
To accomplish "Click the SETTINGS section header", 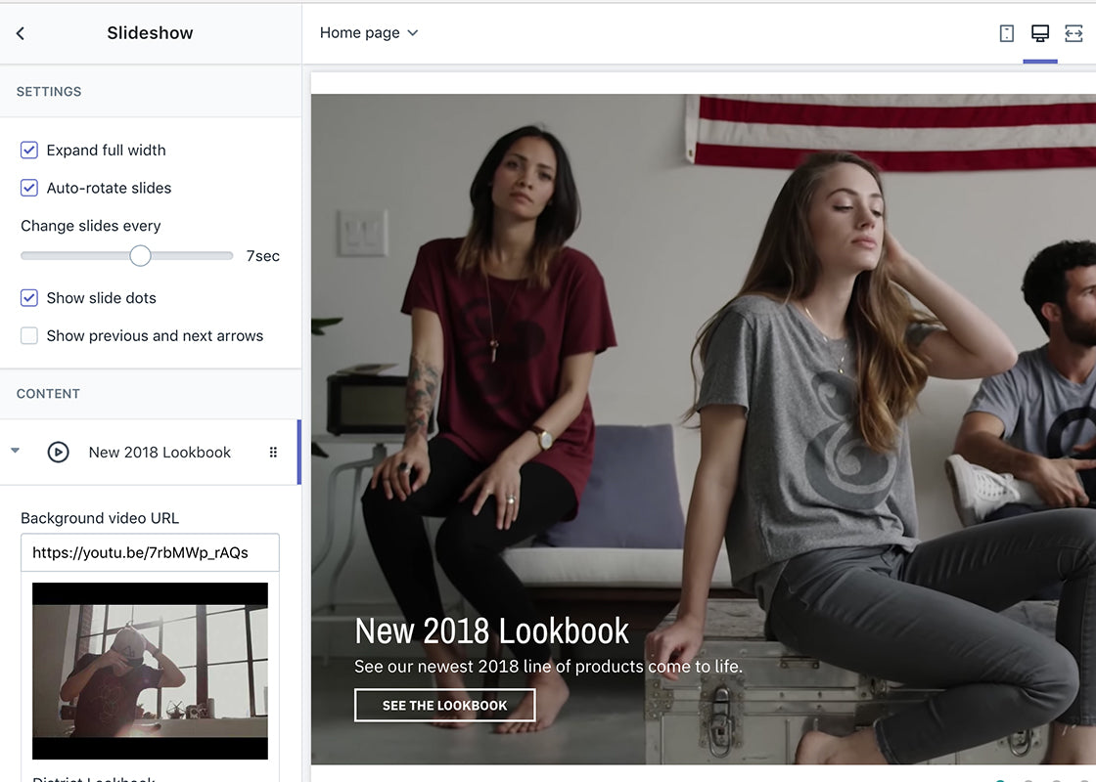I will [x=49, y=92].
